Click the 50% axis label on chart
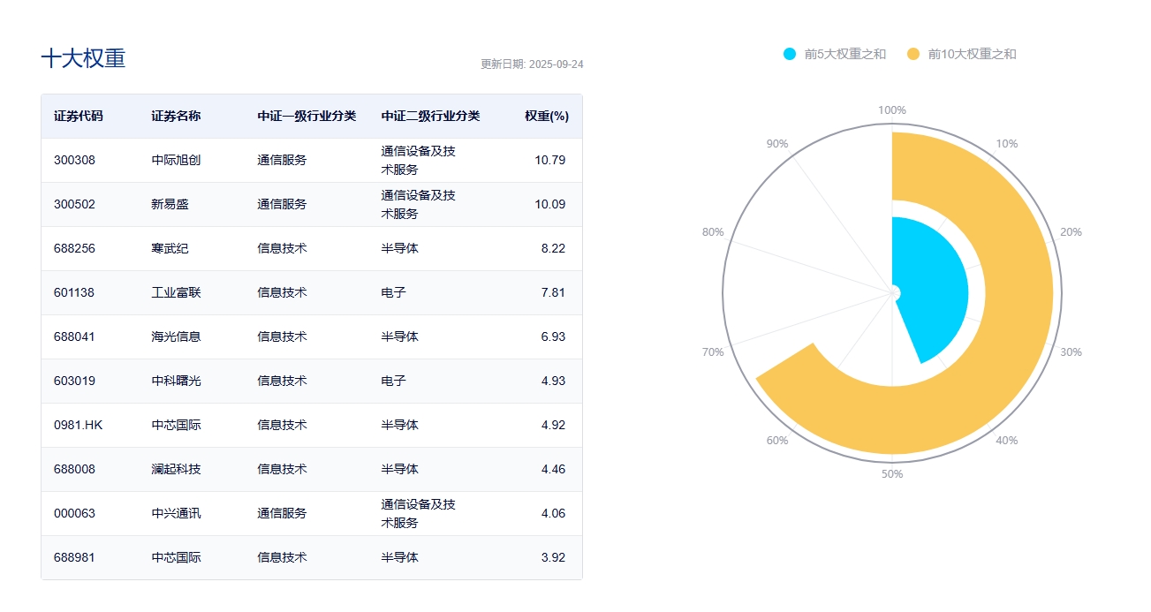Screen dimensions: 1151x612 coord(892,474)
